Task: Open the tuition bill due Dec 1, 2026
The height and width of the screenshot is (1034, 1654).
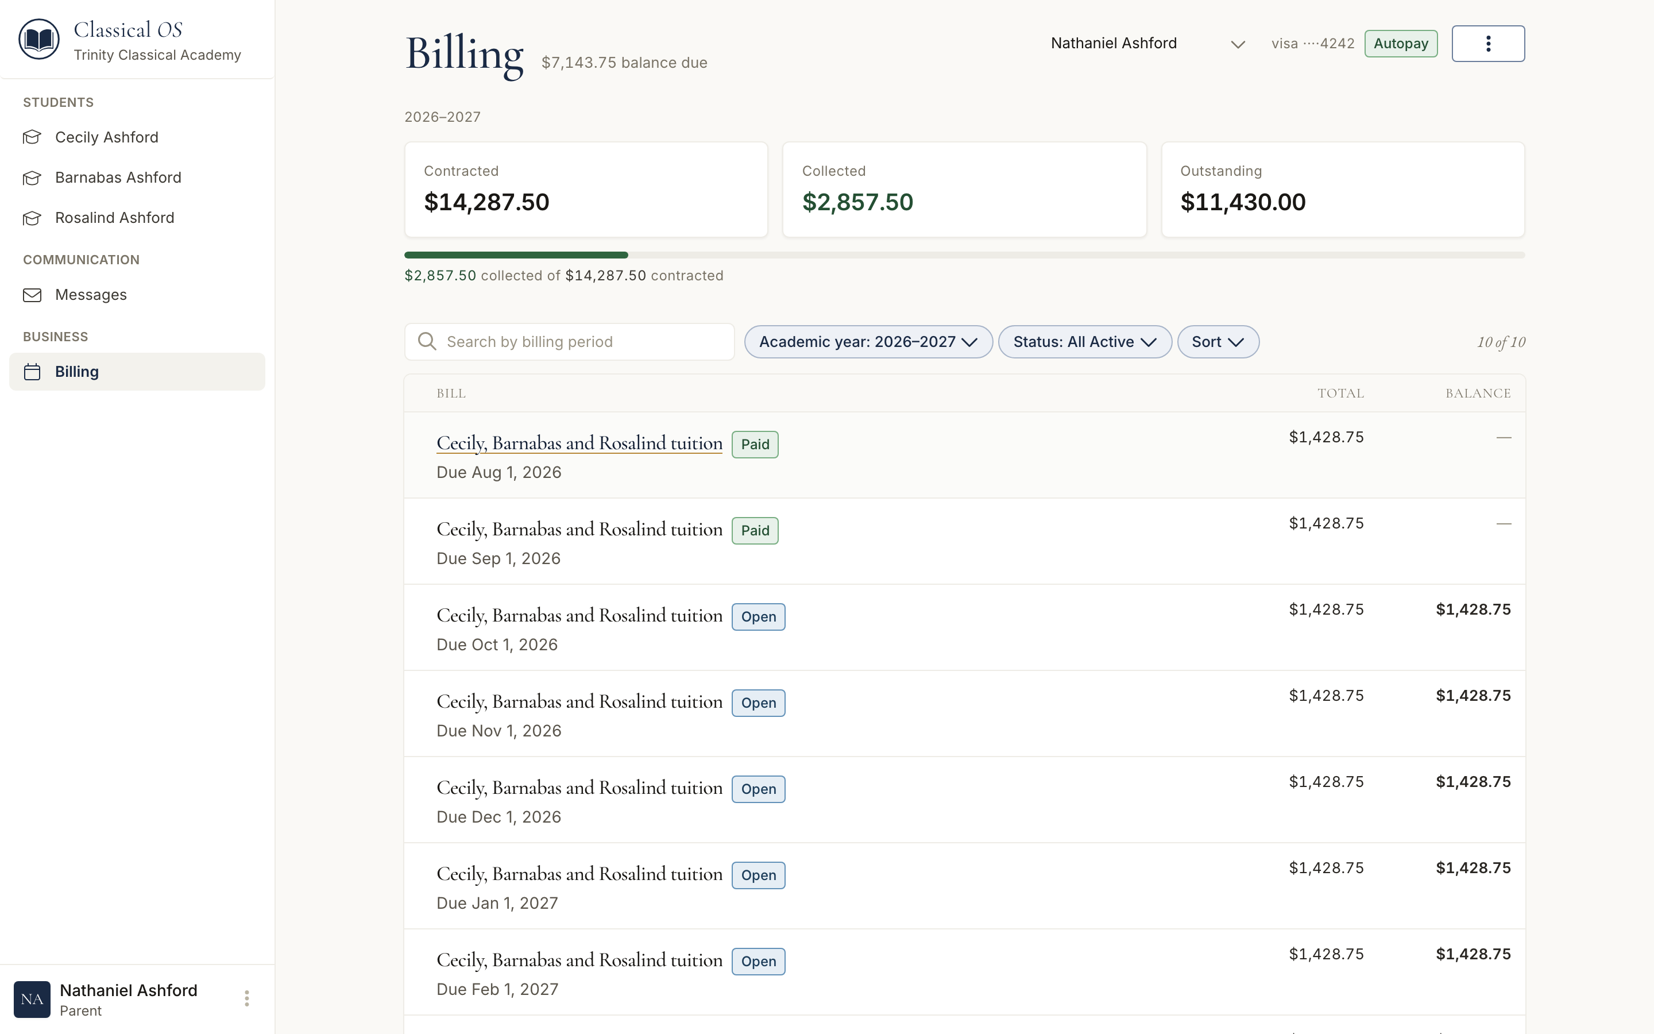Action: 579,788
